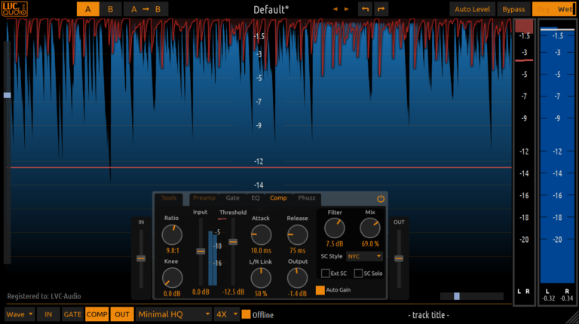Click the Threshold slider handle
This screenshot has width=579, height=324.
pos(233,242)
